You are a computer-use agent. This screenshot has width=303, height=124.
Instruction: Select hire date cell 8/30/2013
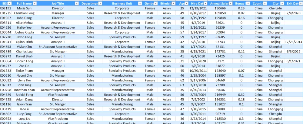(198, 90)
